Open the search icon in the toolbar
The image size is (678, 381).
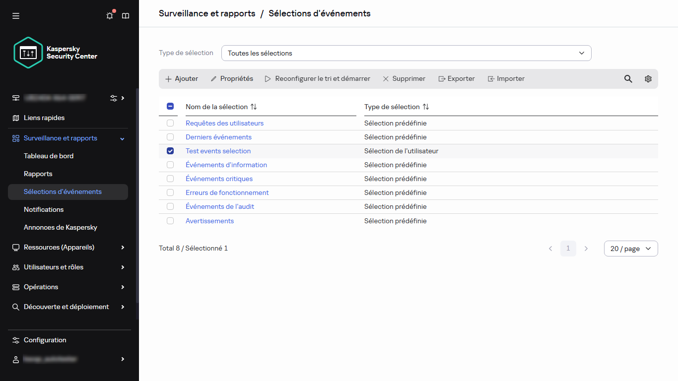click(628, 78)
